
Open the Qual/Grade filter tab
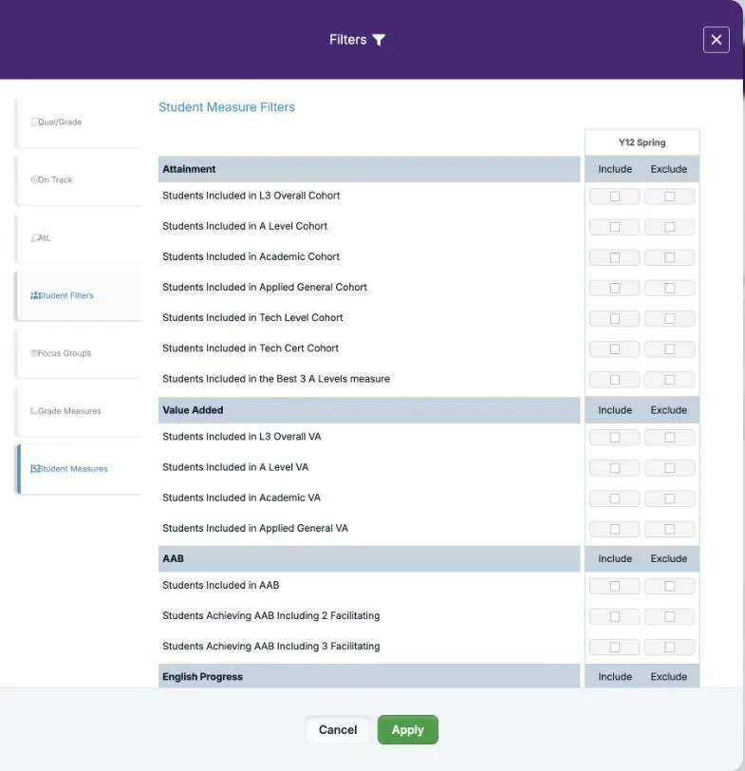tap(80, 122)
